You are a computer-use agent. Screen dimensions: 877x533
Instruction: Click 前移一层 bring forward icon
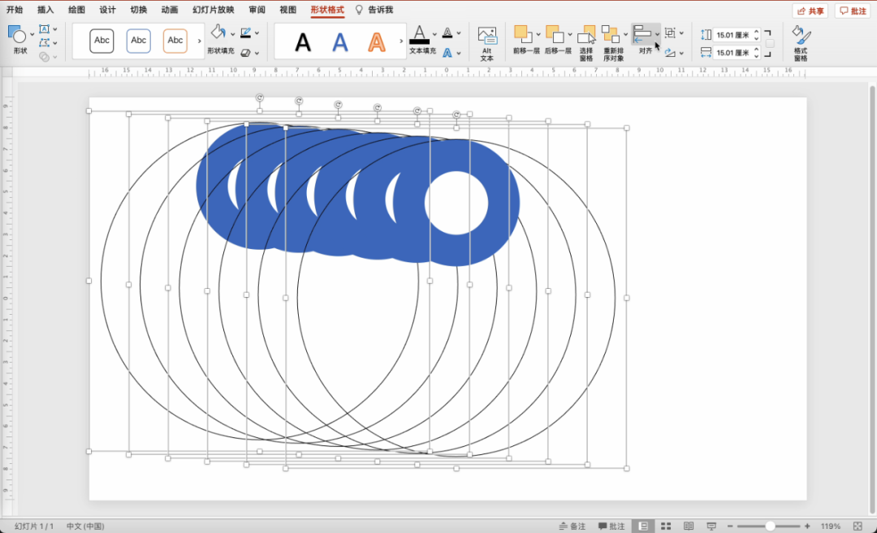tap(523, 34)
